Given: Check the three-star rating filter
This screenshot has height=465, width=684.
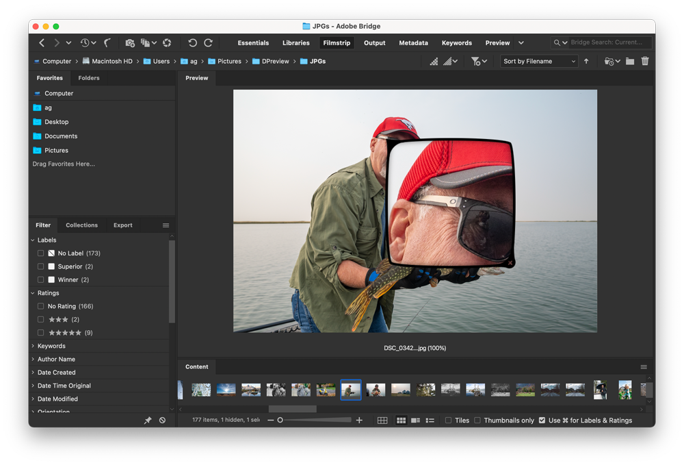Looking at the screenshot, I should 40,319.
